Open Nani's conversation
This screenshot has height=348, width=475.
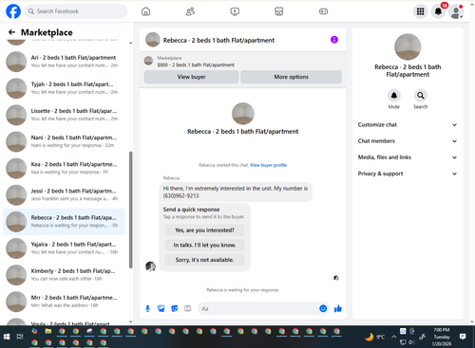[64, 141]
